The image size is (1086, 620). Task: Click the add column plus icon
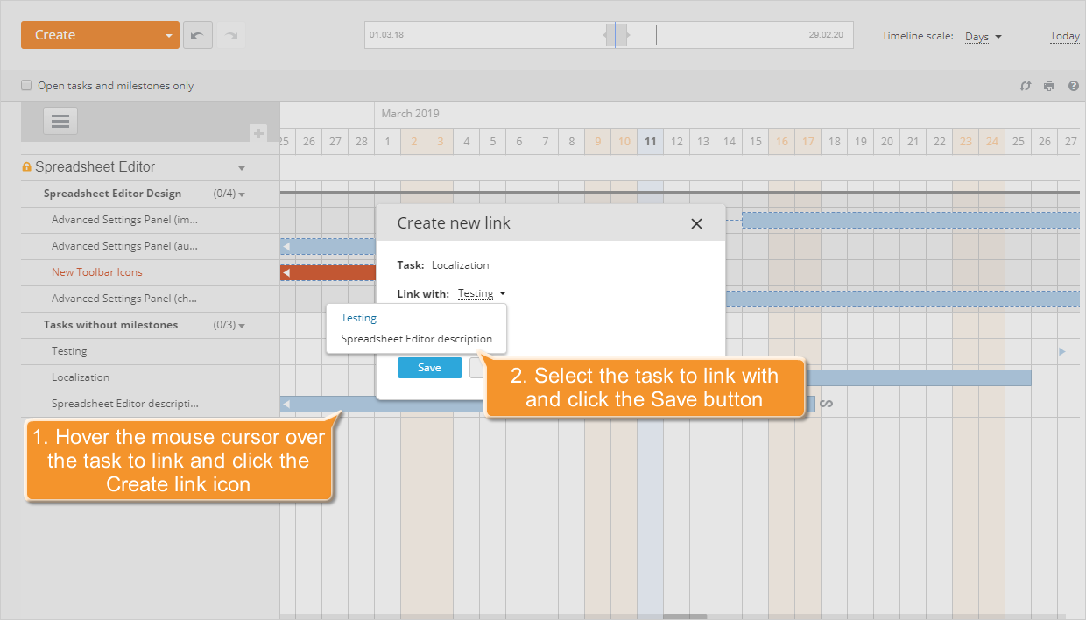tap(258, 133)
